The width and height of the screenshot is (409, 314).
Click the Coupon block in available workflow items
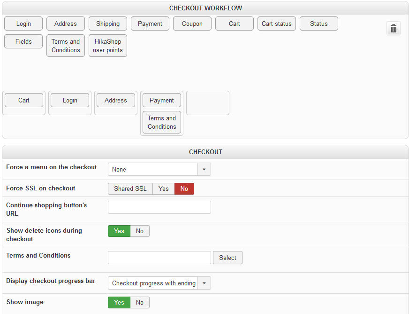click(192, 24)
